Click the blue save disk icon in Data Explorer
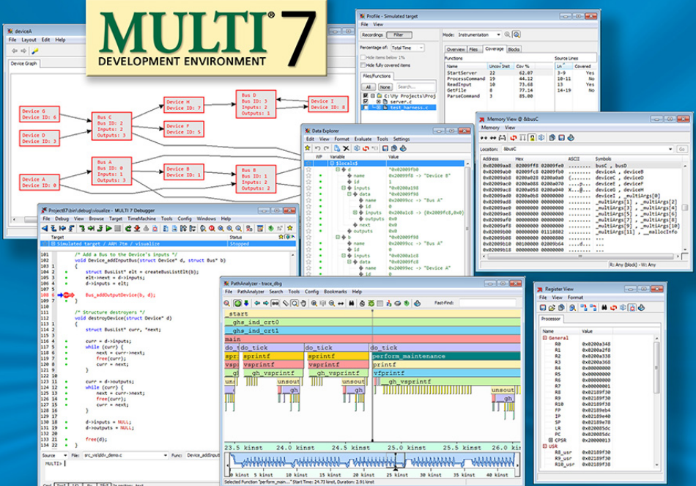The image size is (696, 486). coord(385,148)
